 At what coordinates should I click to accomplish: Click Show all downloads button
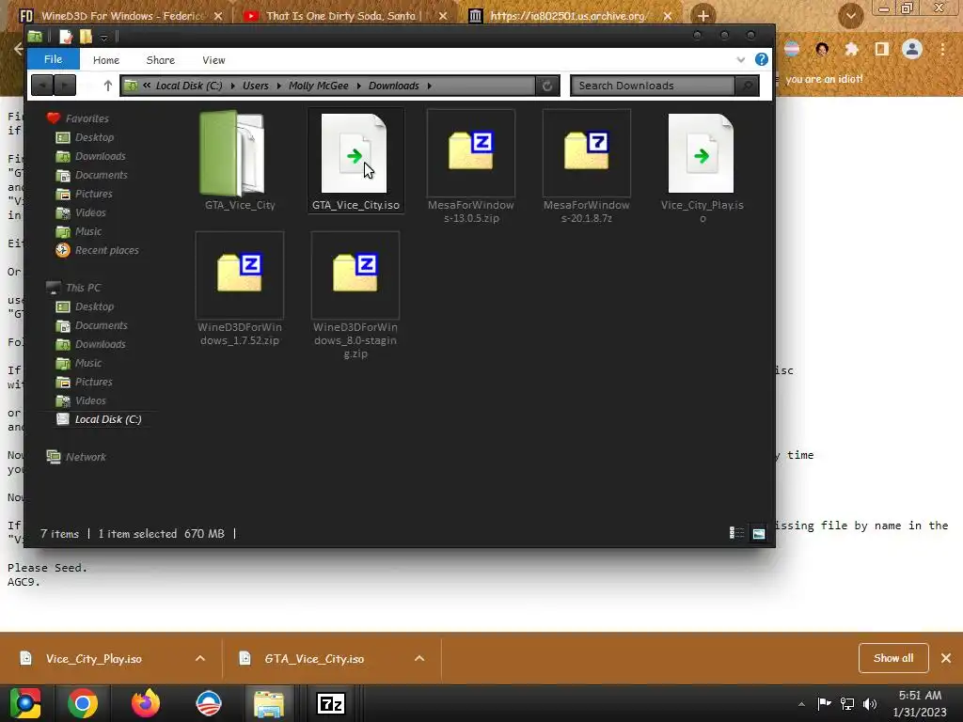[x=893, y=658]
